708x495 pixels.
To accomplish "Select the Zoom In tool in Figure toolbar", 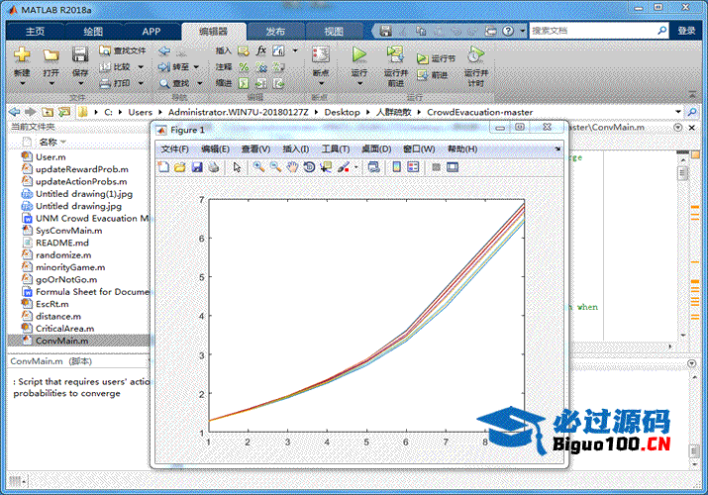I will pos(258,167).
